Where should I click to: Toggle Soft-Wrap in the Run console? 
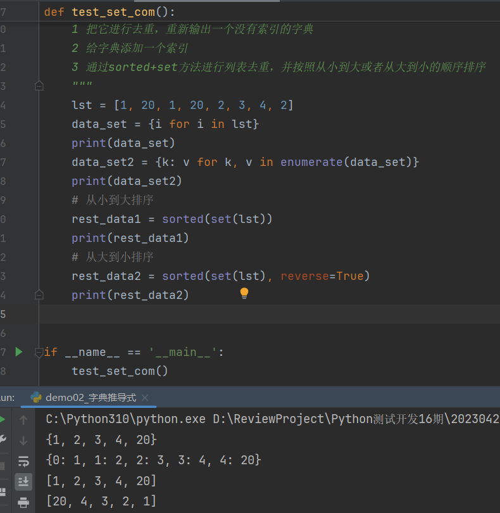pyautogui.click(x=23, y=461)
